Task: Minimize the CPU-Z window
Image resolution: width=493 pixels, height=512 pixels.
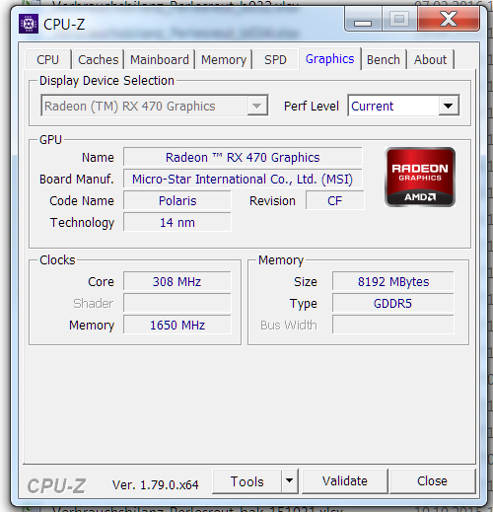Action: click(363, 20)
